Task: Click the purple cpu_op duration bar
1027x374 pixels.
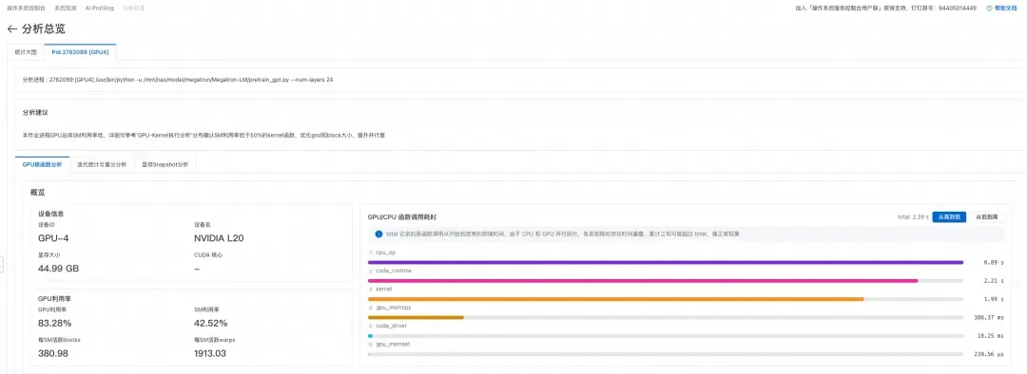Action: tap(666, 262)
